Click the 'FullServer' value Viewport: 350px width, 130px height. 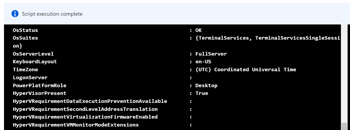click(211, 54)
